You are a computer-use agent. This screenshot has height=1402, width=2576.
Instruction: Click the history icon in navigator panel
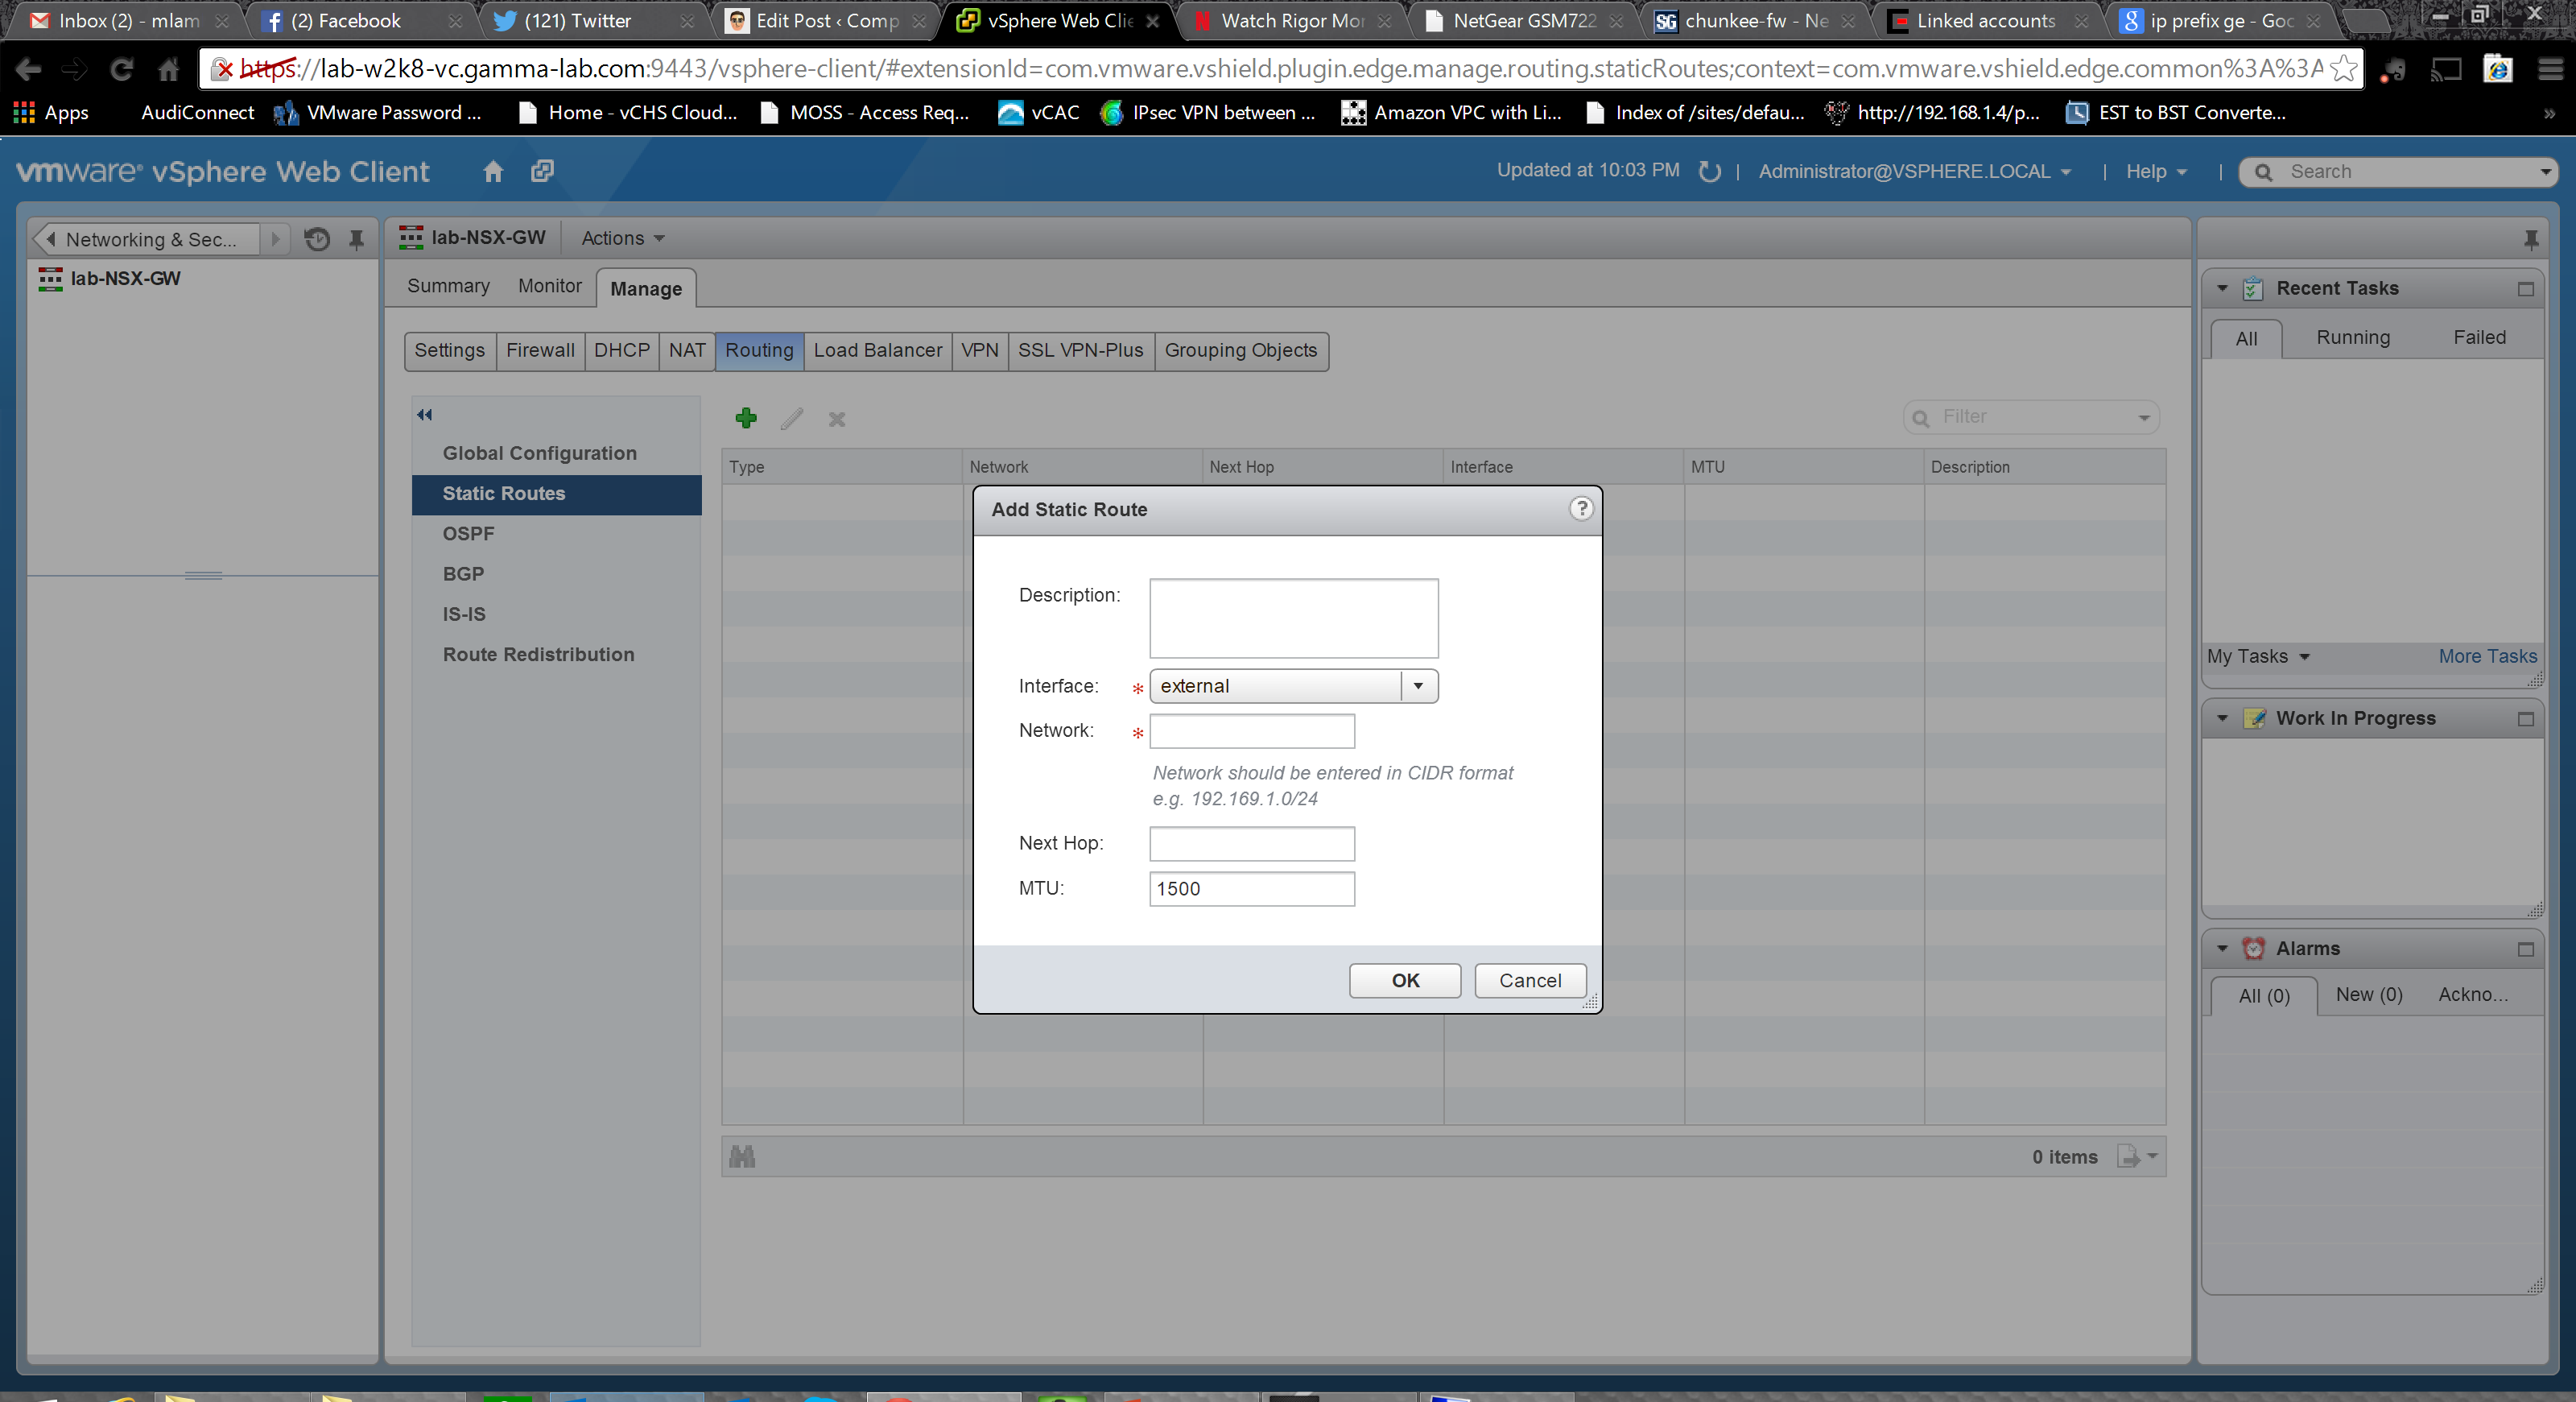(317, 239)
